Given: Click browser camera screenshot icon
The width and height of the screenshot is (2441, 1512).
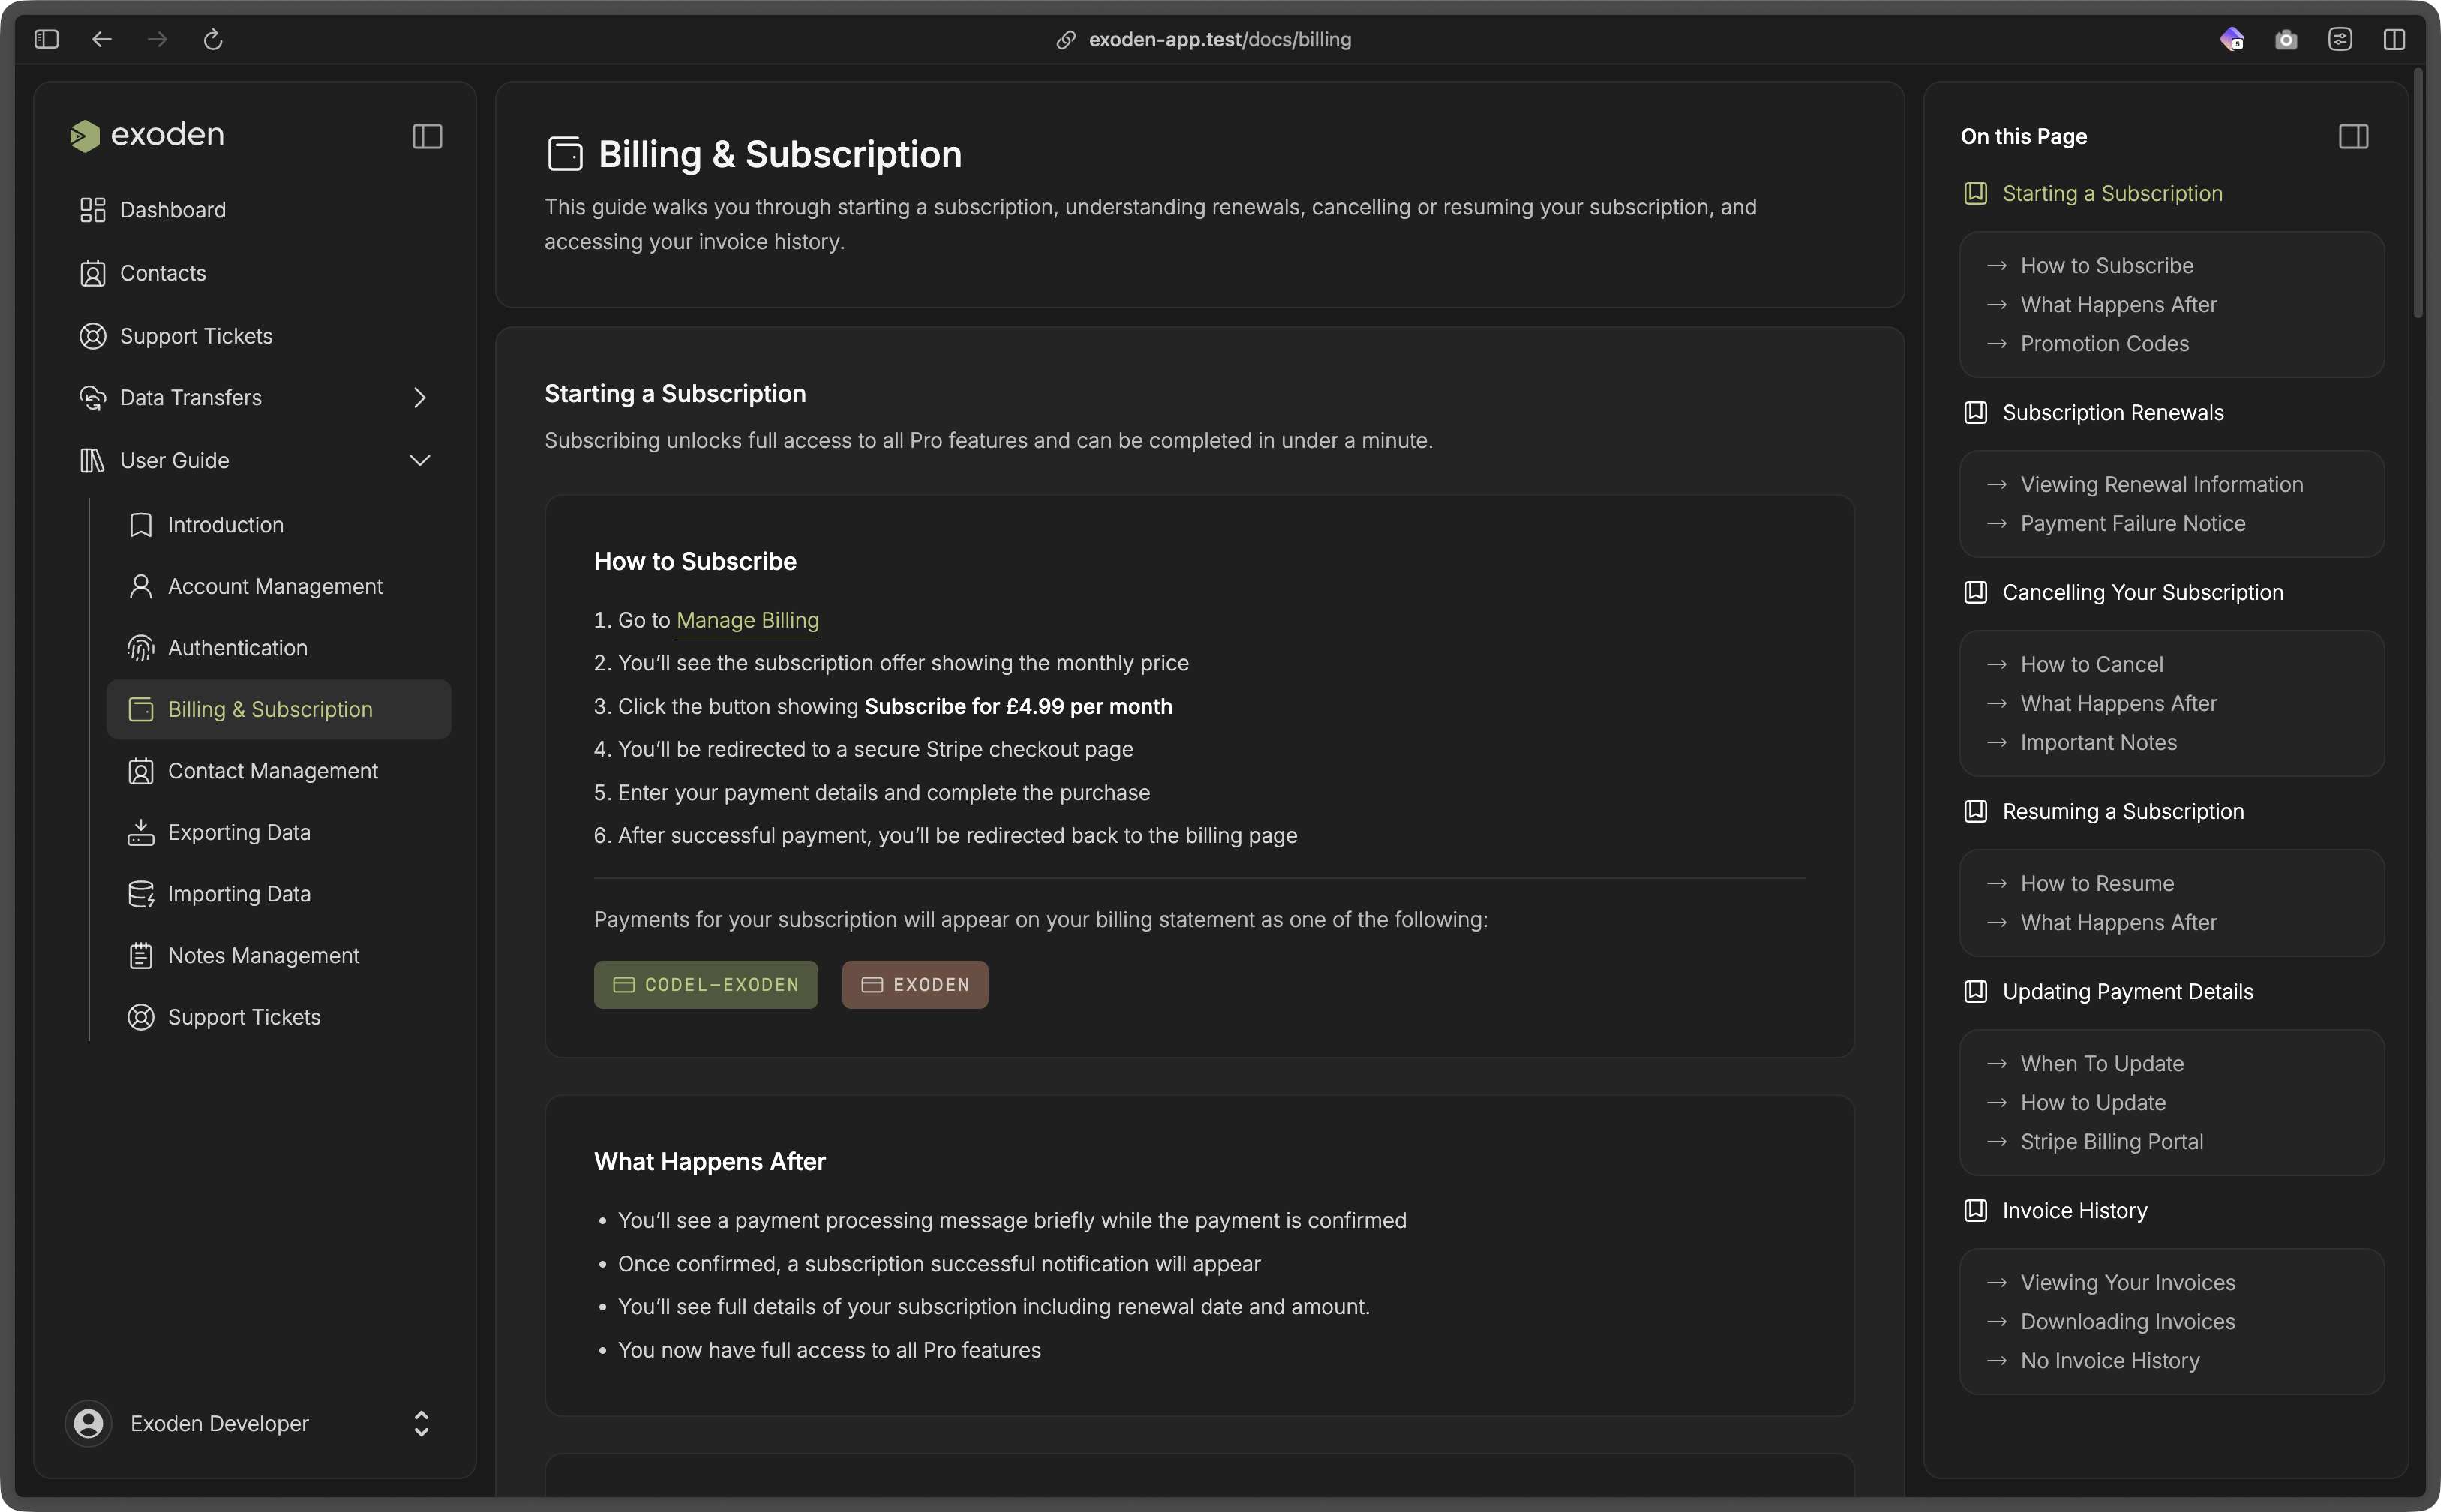Looking at the screenshot, I should [x=2286, y=40].
